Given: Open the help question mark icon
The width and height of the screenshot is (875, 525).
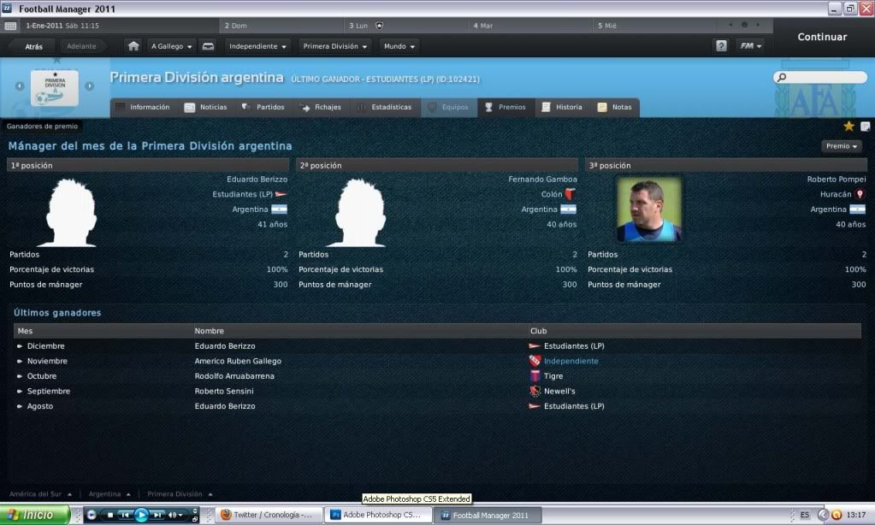Looking at the screenshot, I should click(721, 46).
